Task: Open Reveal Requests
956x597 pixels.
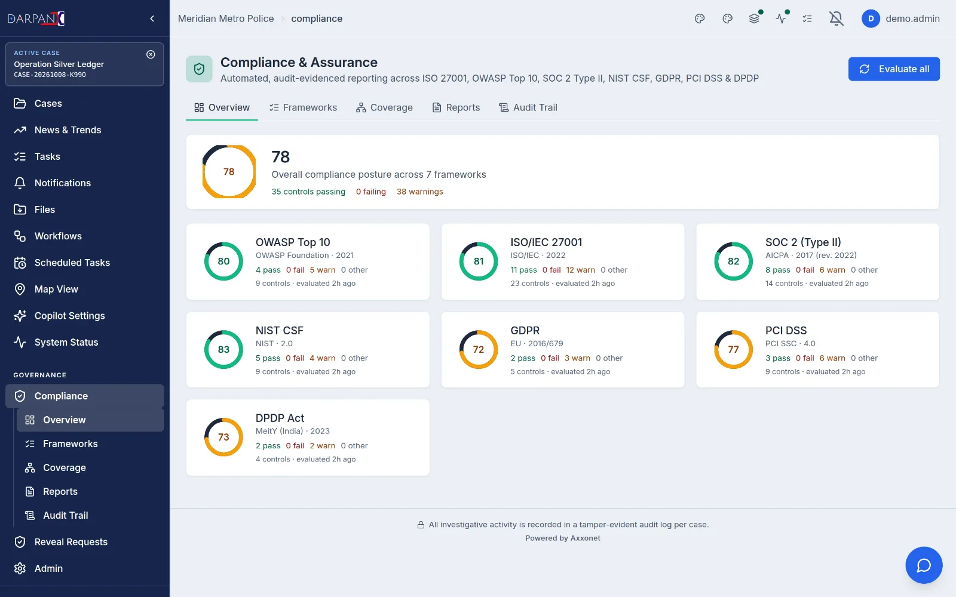Action: (x=85, y=542)
